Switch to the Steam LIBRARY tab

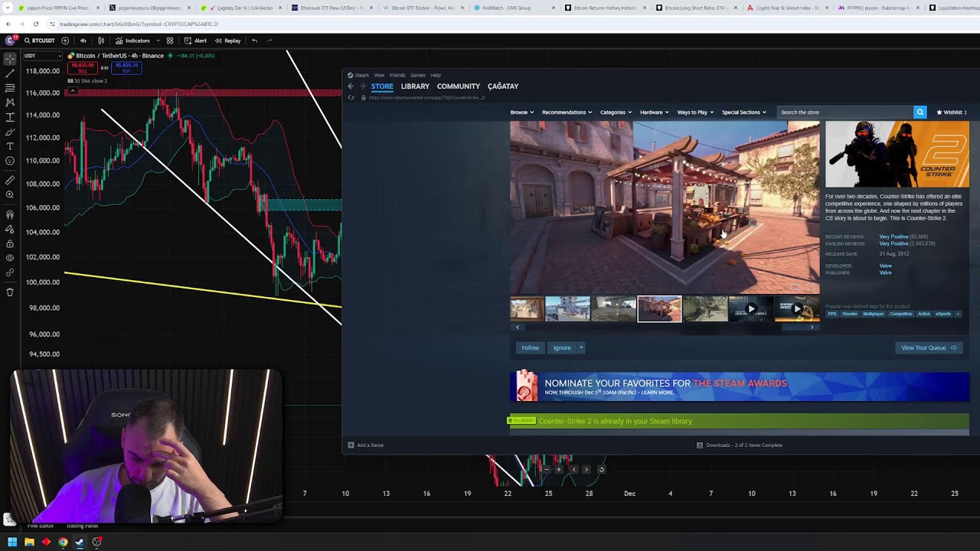tap(415, 86)
